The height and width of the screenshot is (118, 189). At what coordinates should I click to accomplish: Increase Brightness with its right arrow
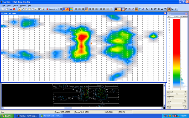[185, 98]
